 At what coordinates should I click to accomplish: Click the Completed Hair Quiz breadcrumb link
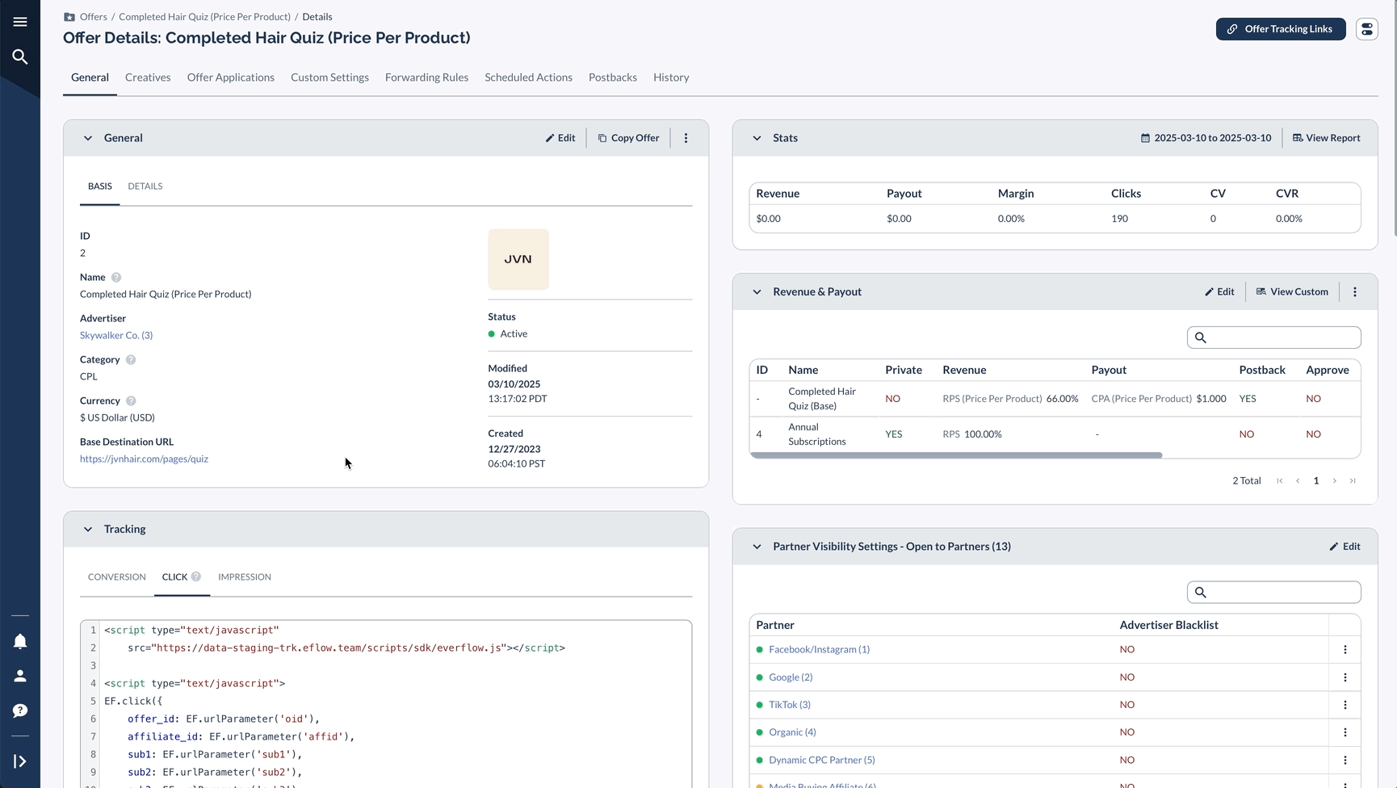(x=204, y=17)
